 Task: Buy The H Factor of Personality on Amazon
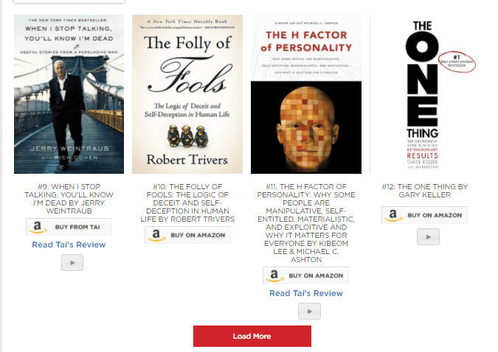[x=306, y=275]
